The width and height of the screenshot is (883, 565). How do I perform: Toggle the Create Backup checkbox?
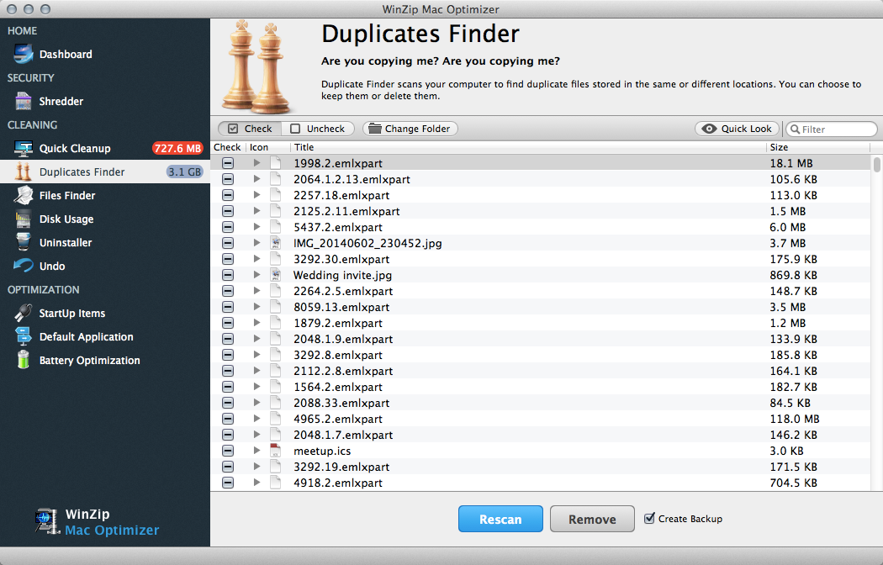[649, 519]
